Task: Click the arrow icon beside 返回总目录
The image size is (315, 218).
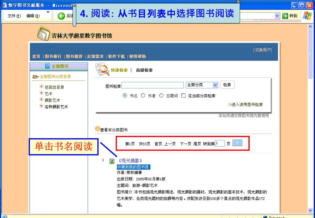Action: pyautogui.click(x=41, y=87)
